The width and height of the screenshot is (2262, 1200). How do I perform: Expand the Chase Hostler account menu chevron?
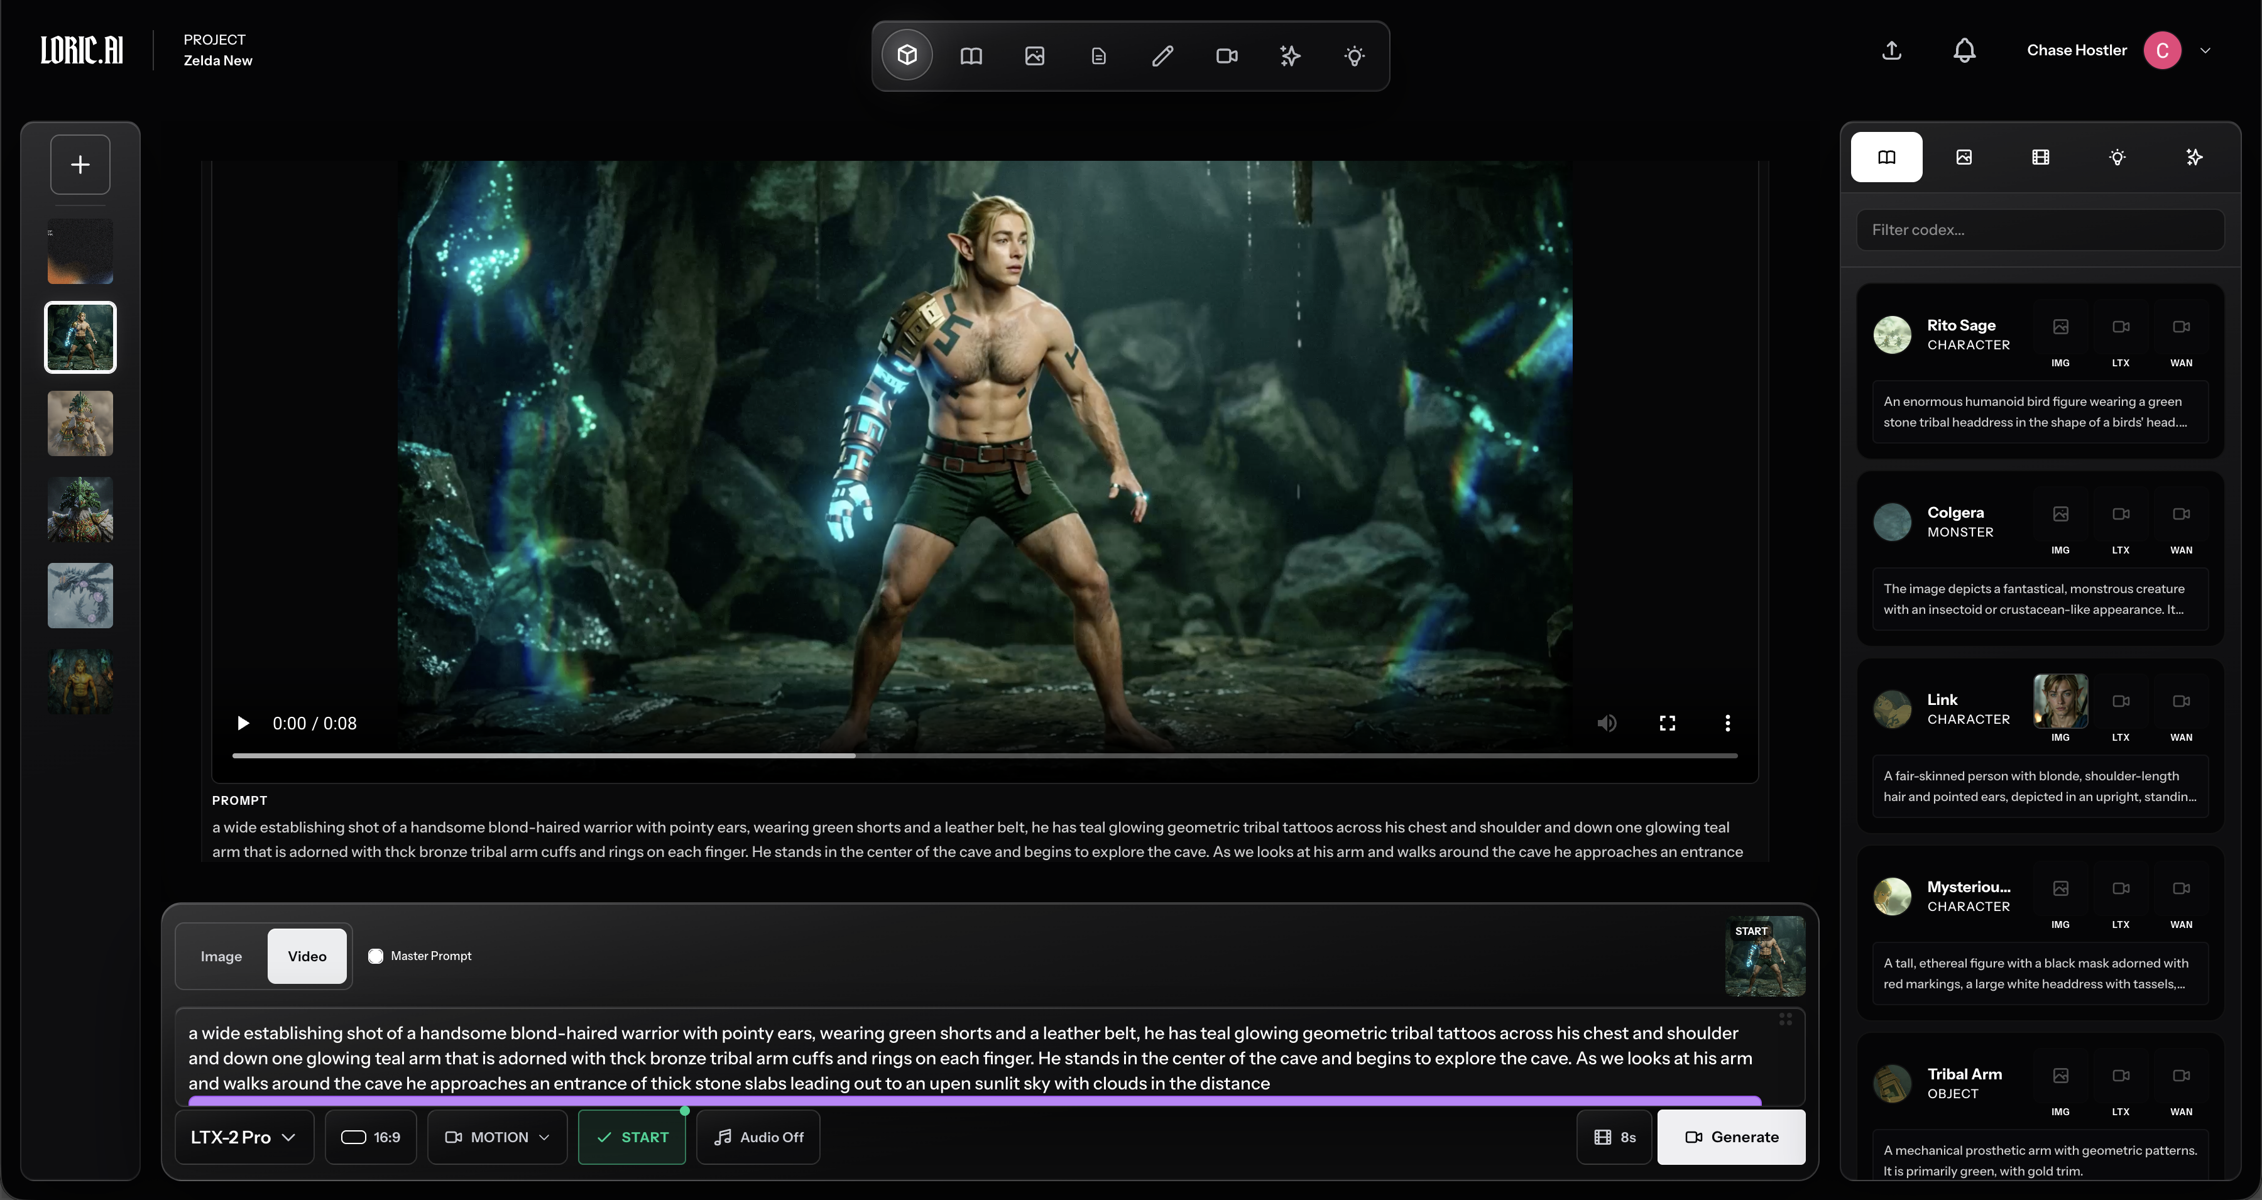coord(2205,50)
